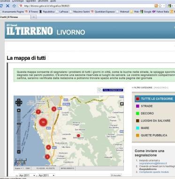Go to browser home page icon

pos(14,6)
